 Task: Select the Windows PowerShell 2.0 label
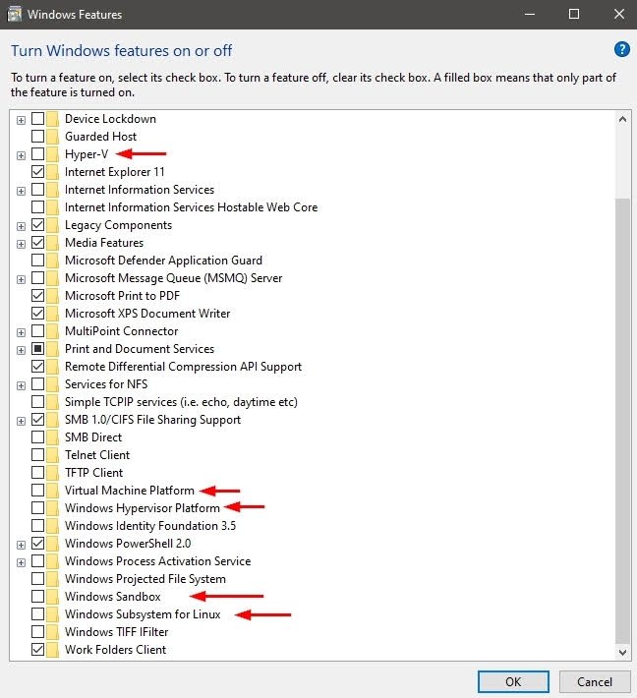point(128,544)
